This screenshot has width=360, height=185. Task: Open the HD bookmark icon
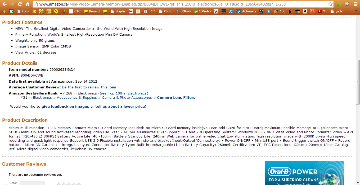(261, 11)
